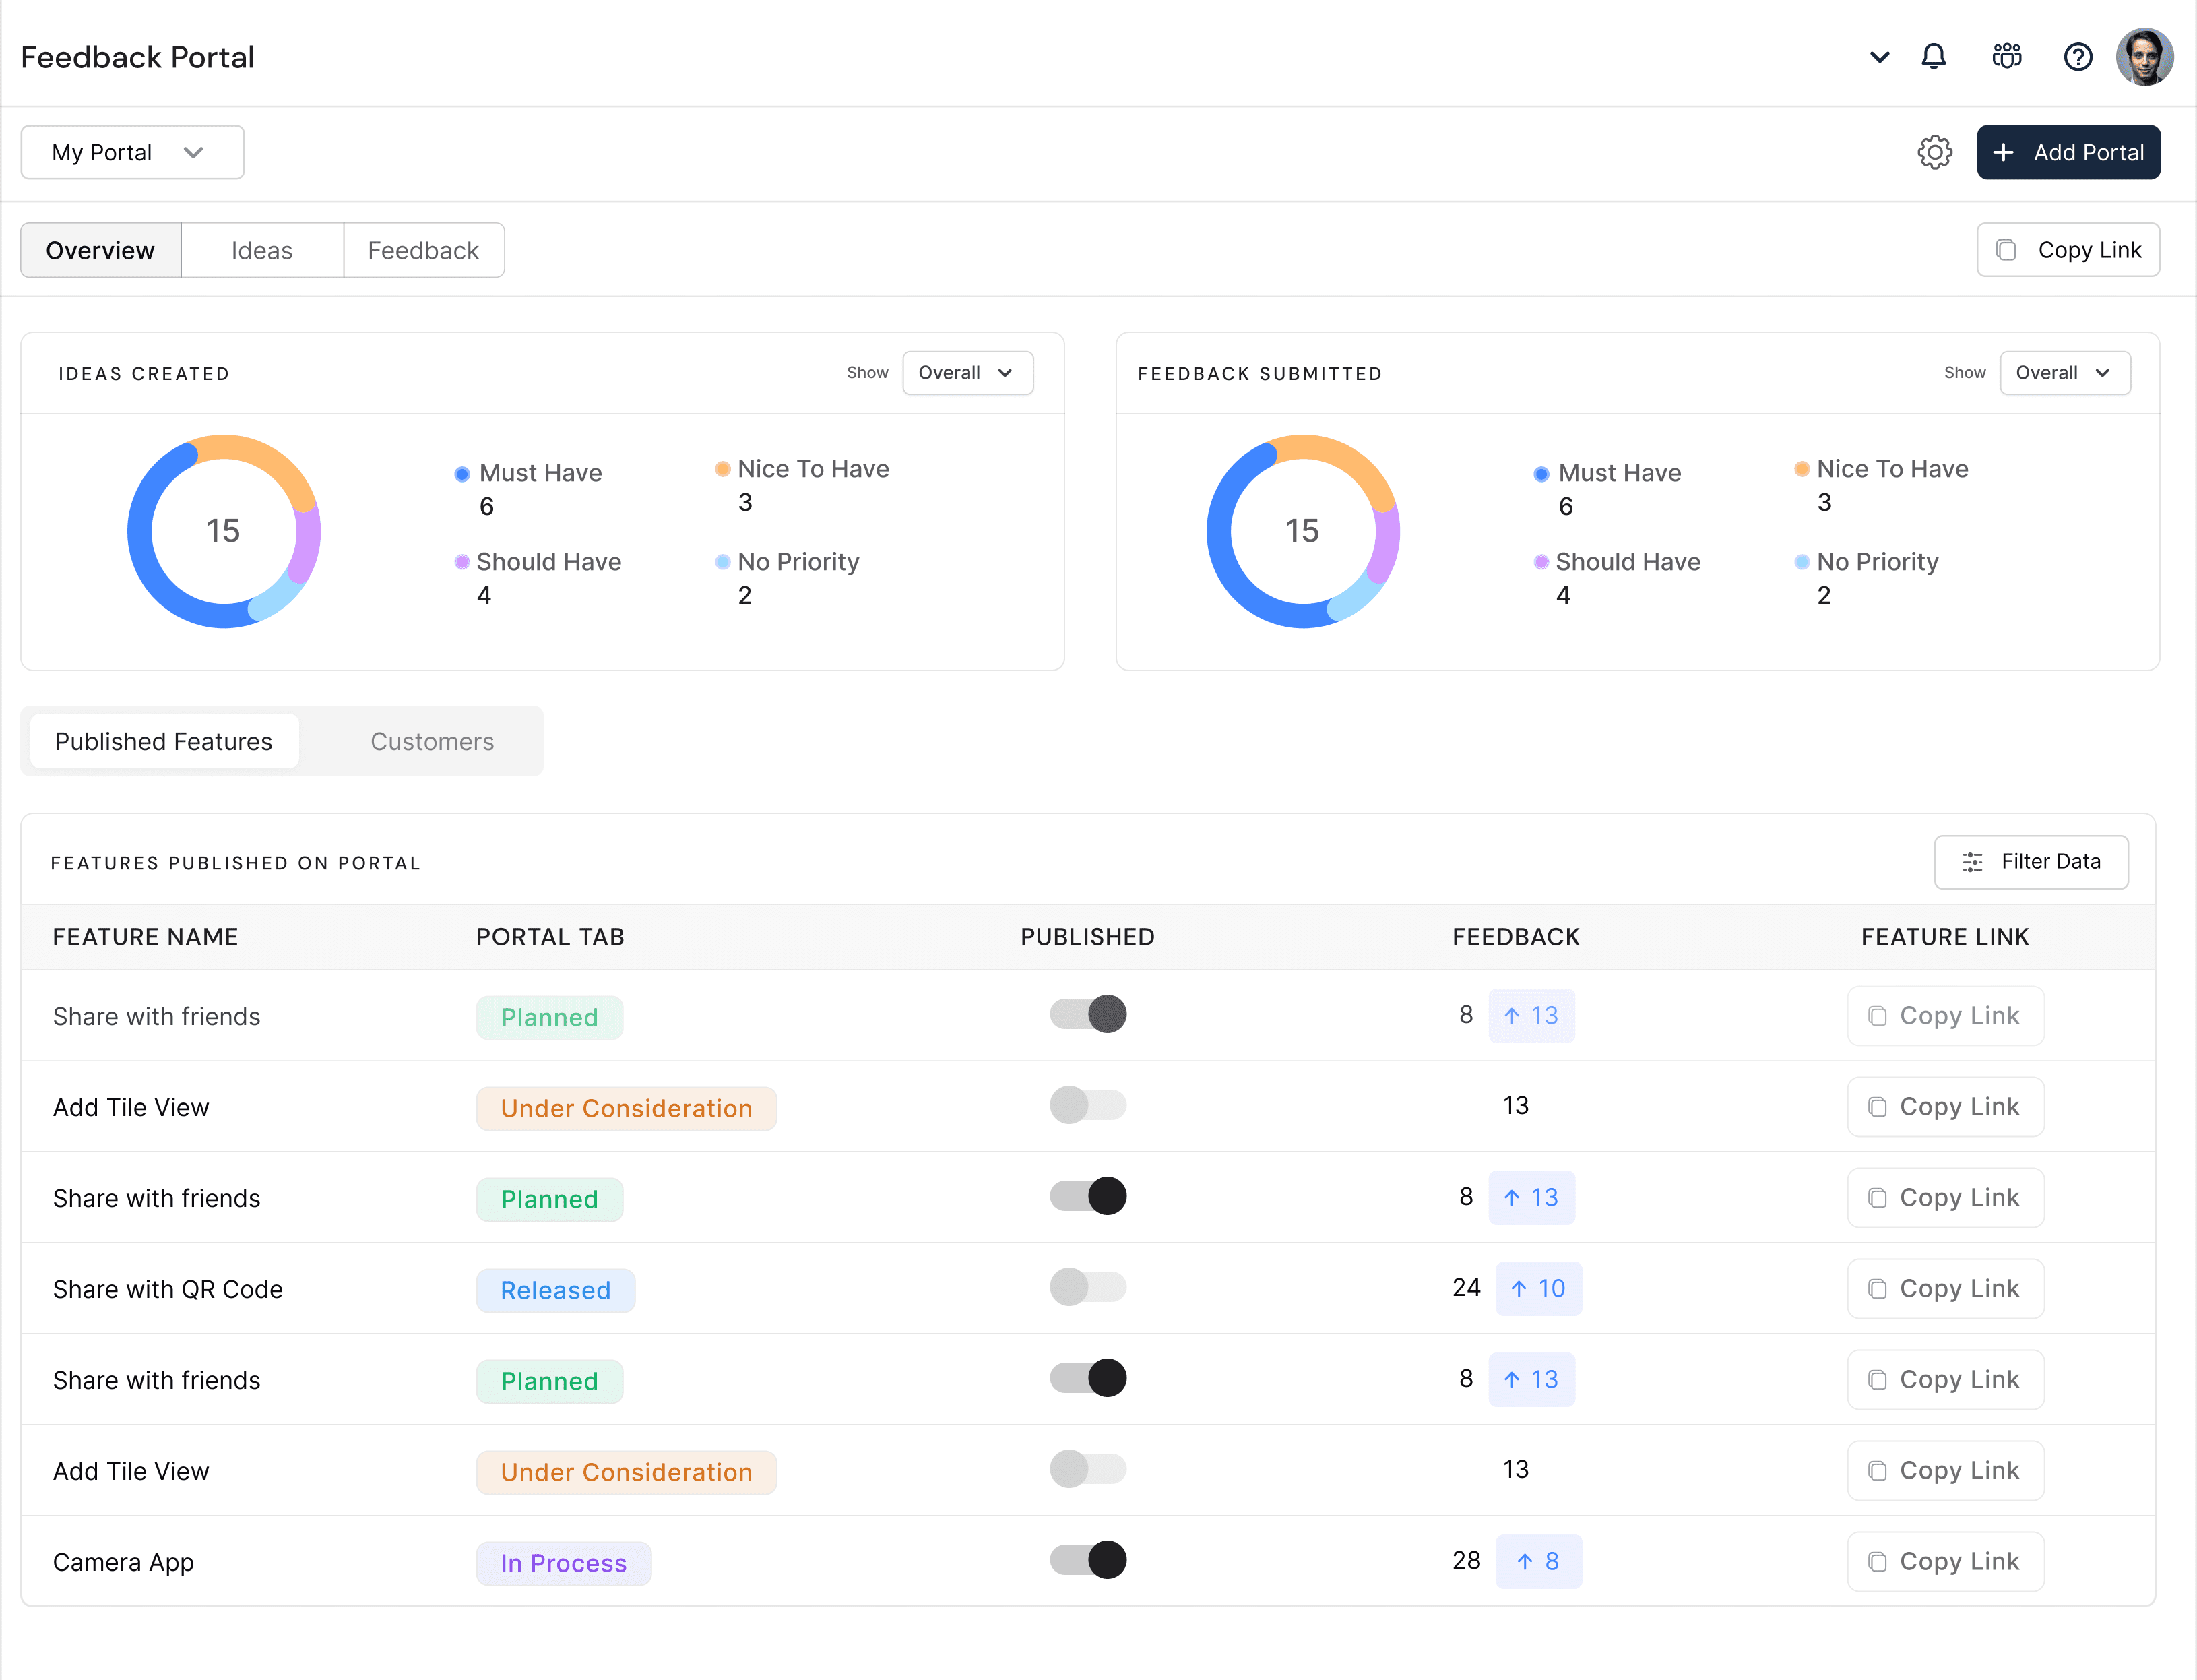Open the My Portal dropdown

pos(132,152)
